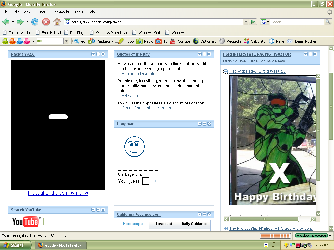The height and width of the screenshot is (250, 334).
Task: Expand The Project Slip 'N' Slide entry
Action: (226, 229)
